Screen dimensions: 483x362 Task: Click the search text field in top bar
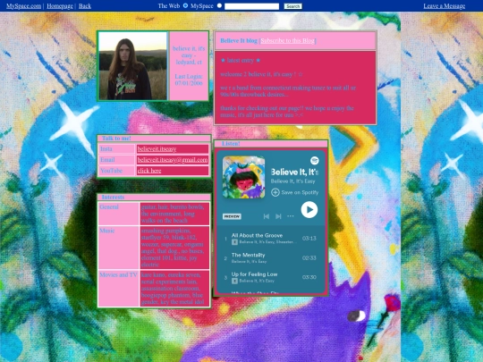click(x=251, y=6)
